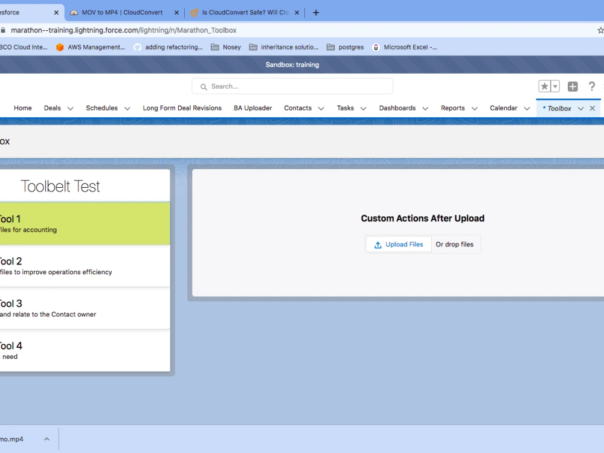Expand the Deals dropdown chevron
This screenshot has width=604, height=453.
(71, 109)
